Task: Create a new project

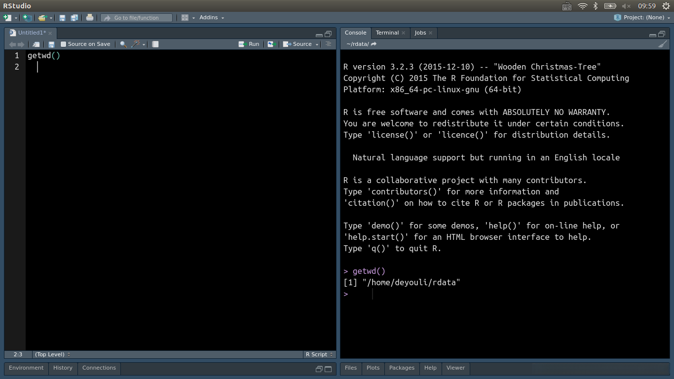Action: click(27, 17)
